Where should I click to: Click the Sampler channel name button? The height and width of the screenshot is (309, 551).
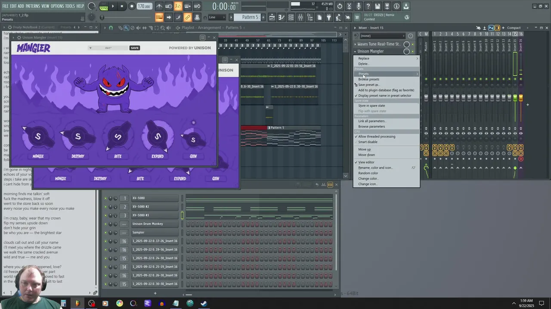155,233
